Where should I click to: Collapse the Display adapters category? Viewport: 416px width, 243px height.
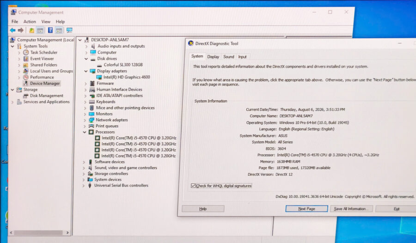pyautogui.click(x=86, y=71)
